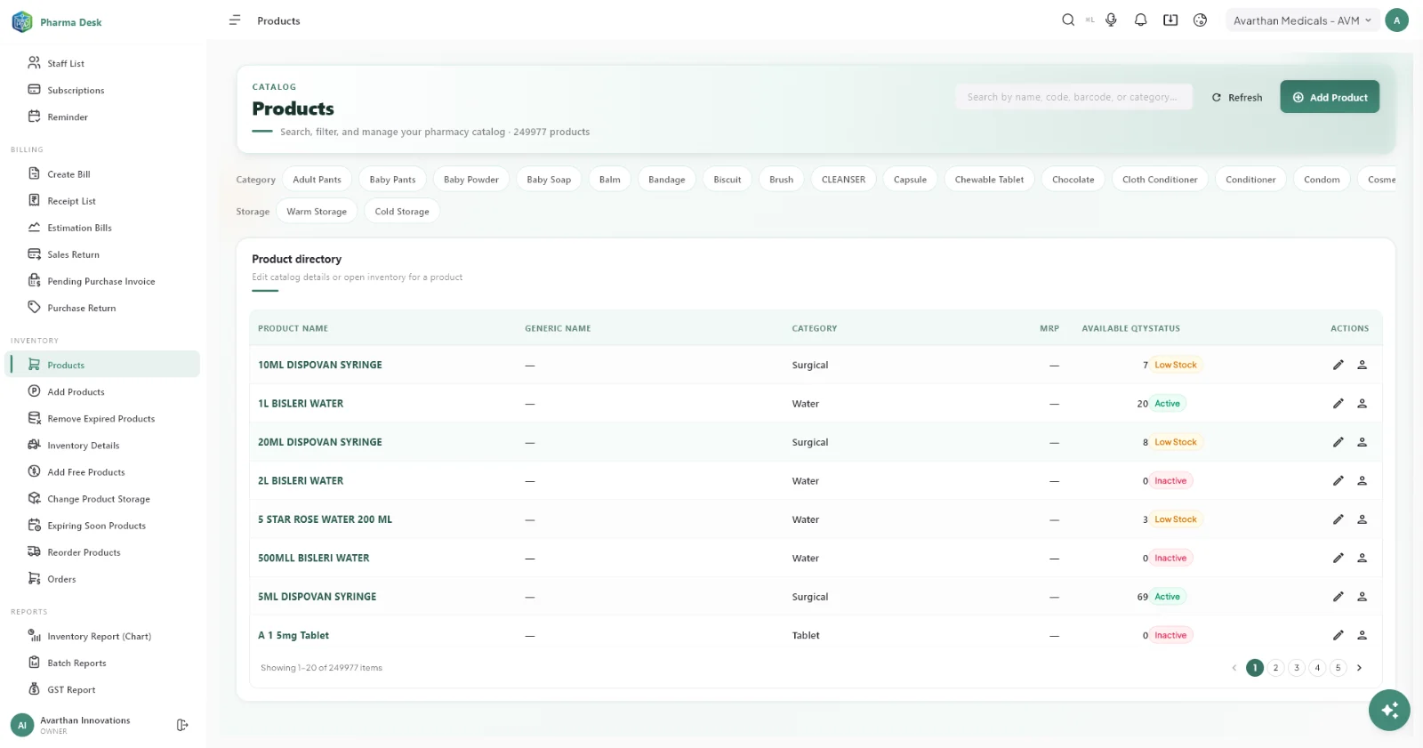
Task: Filter by Cold Storage chip
Action: point(402,212)
